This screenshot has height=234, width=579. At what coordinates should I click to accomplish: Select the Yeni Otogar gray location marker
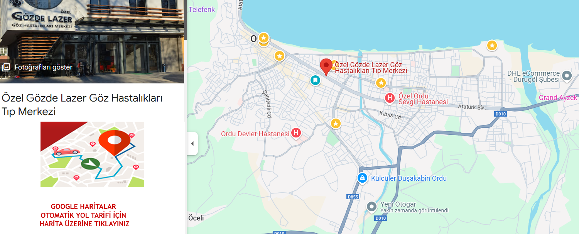[371, 207]
